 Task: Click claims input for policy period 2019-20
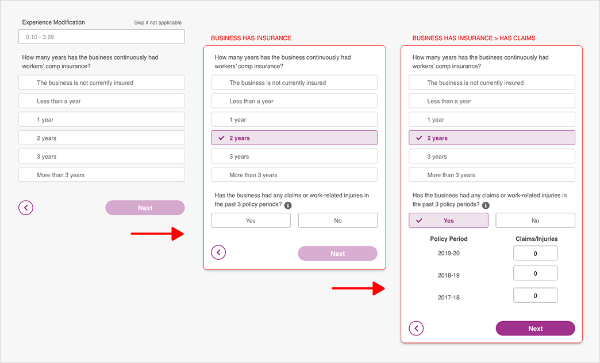pyautogui.click(x=535, y=253)
